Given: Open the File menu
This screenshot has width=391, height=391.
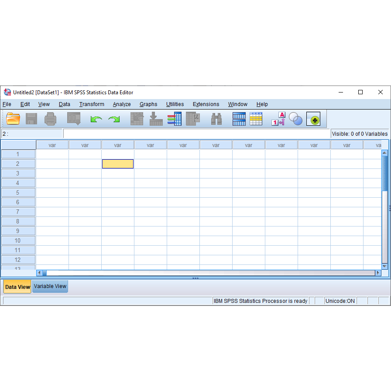Looking at the screenshot, I should pyautogui.click(x=7, y=104).
